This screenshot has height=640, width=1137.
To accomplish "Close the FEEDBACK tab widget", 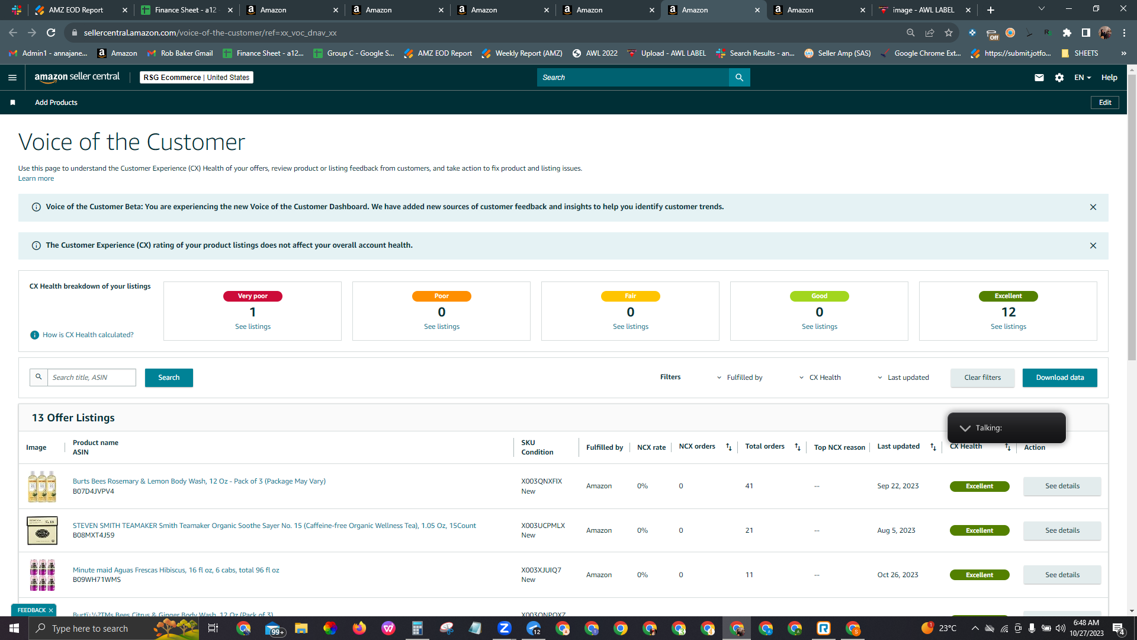I will 51,610.
